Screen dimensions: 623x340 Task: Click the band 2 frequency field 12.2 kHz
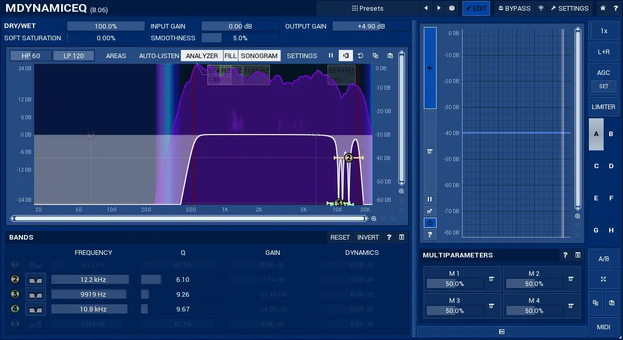point(90,279)
